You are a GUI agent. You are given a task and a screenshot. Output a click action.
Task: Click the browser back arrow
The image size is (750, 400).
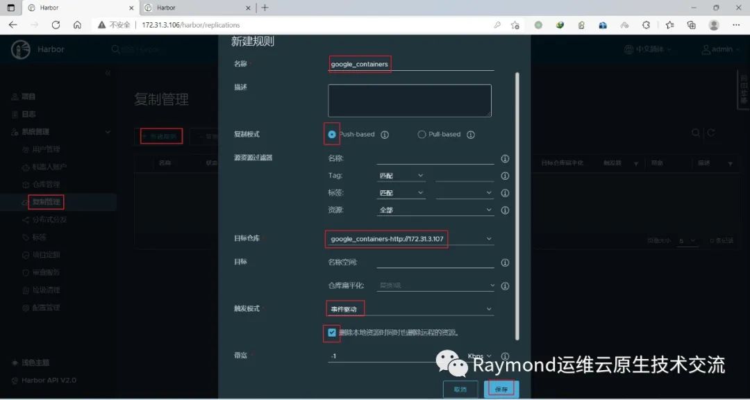click(x=13, y=25)
